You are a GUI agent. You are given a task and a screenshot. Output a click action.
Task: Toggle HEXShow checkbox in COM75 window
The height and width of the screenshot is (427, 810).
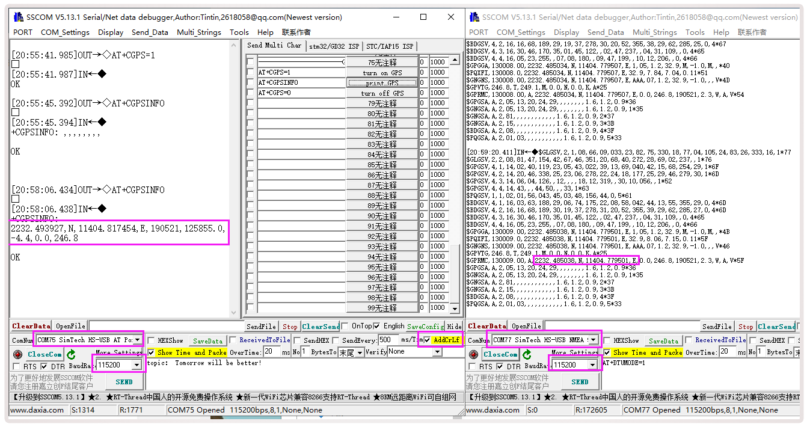click(151, 340)
